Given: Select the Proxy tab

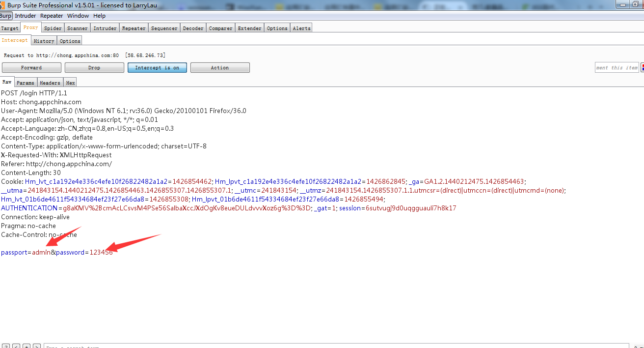Looking at the screenshot, I should point(30,28).
